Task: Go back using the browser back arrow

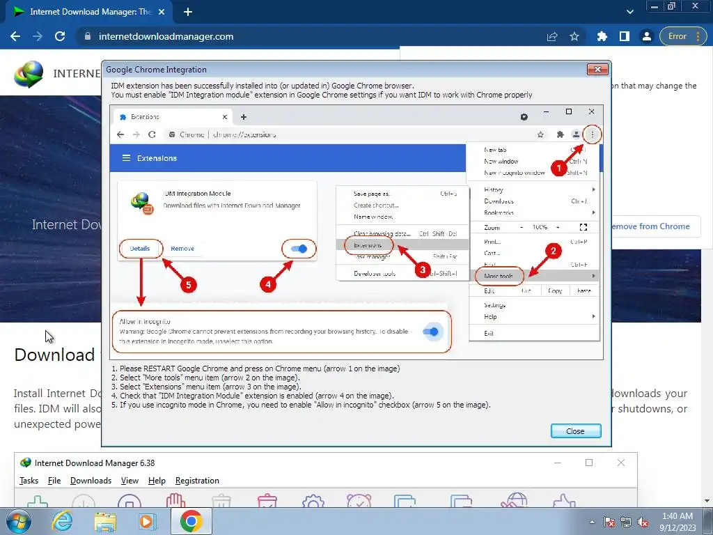Action: (15, 36)
